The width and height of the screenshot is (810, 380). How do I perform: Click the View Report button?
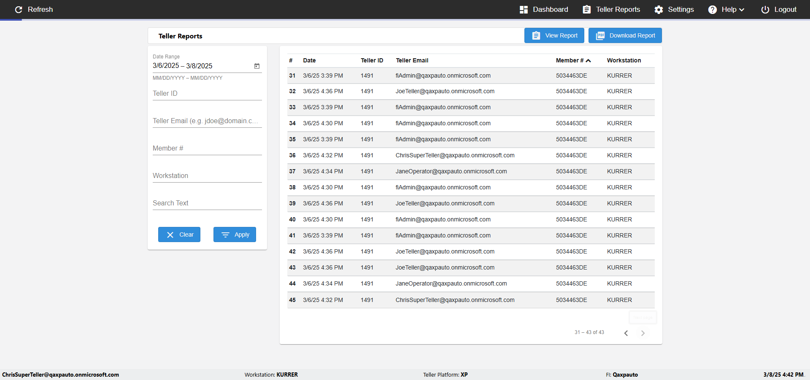[x=554, y=35]
